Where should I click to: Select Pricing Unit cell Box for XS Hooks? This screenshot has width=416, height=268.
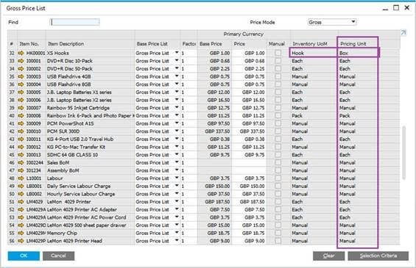click(x=358, y=53)
